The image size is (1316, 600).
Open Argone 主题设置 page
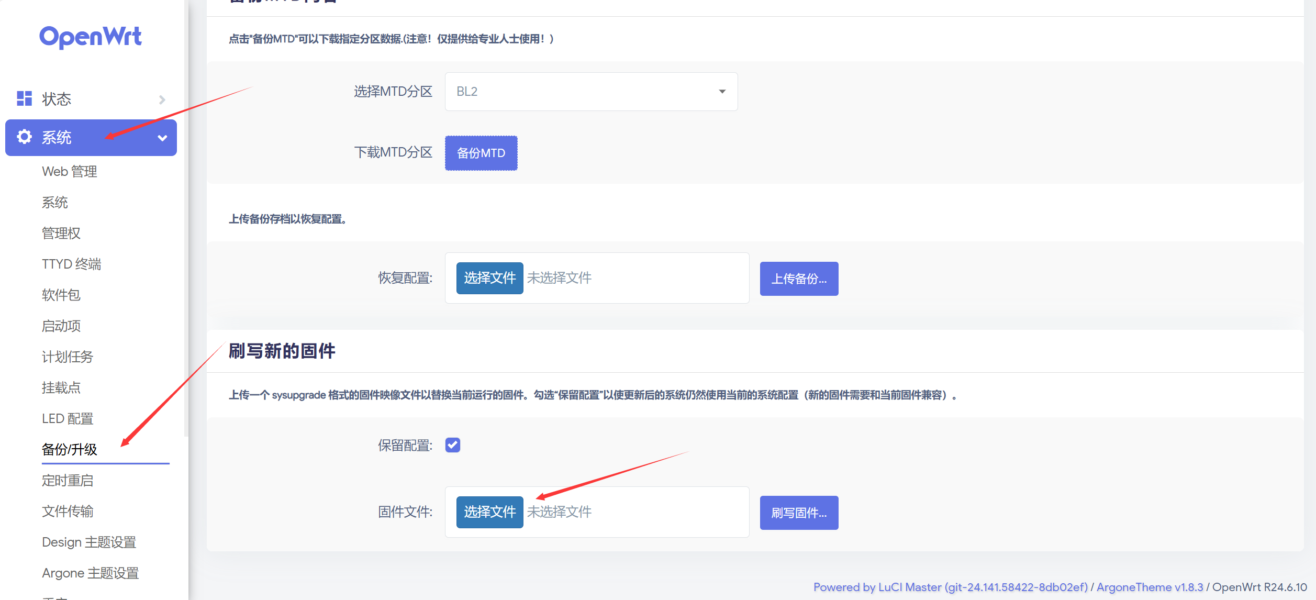click(91, 573)
